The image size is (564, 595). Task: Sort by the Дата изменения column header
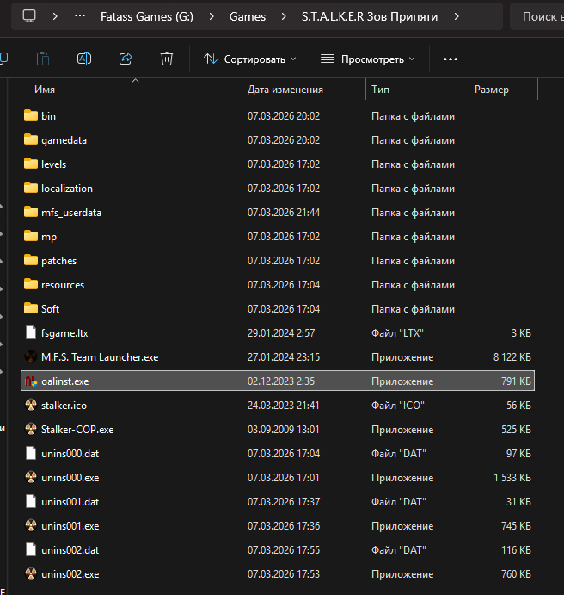pyautogui.click(x=285, y=90)
